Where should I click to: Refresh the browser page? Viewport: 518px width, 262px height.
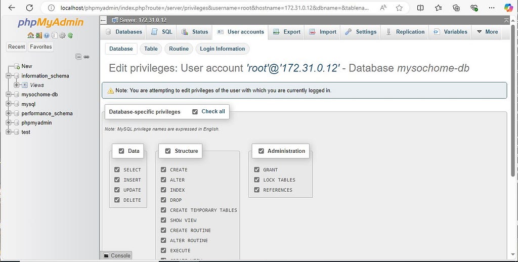pos(29,8)
